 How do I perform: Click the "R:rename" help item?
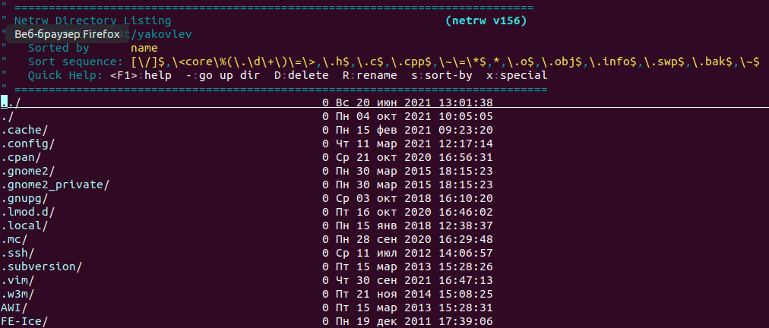coord(370,75)
